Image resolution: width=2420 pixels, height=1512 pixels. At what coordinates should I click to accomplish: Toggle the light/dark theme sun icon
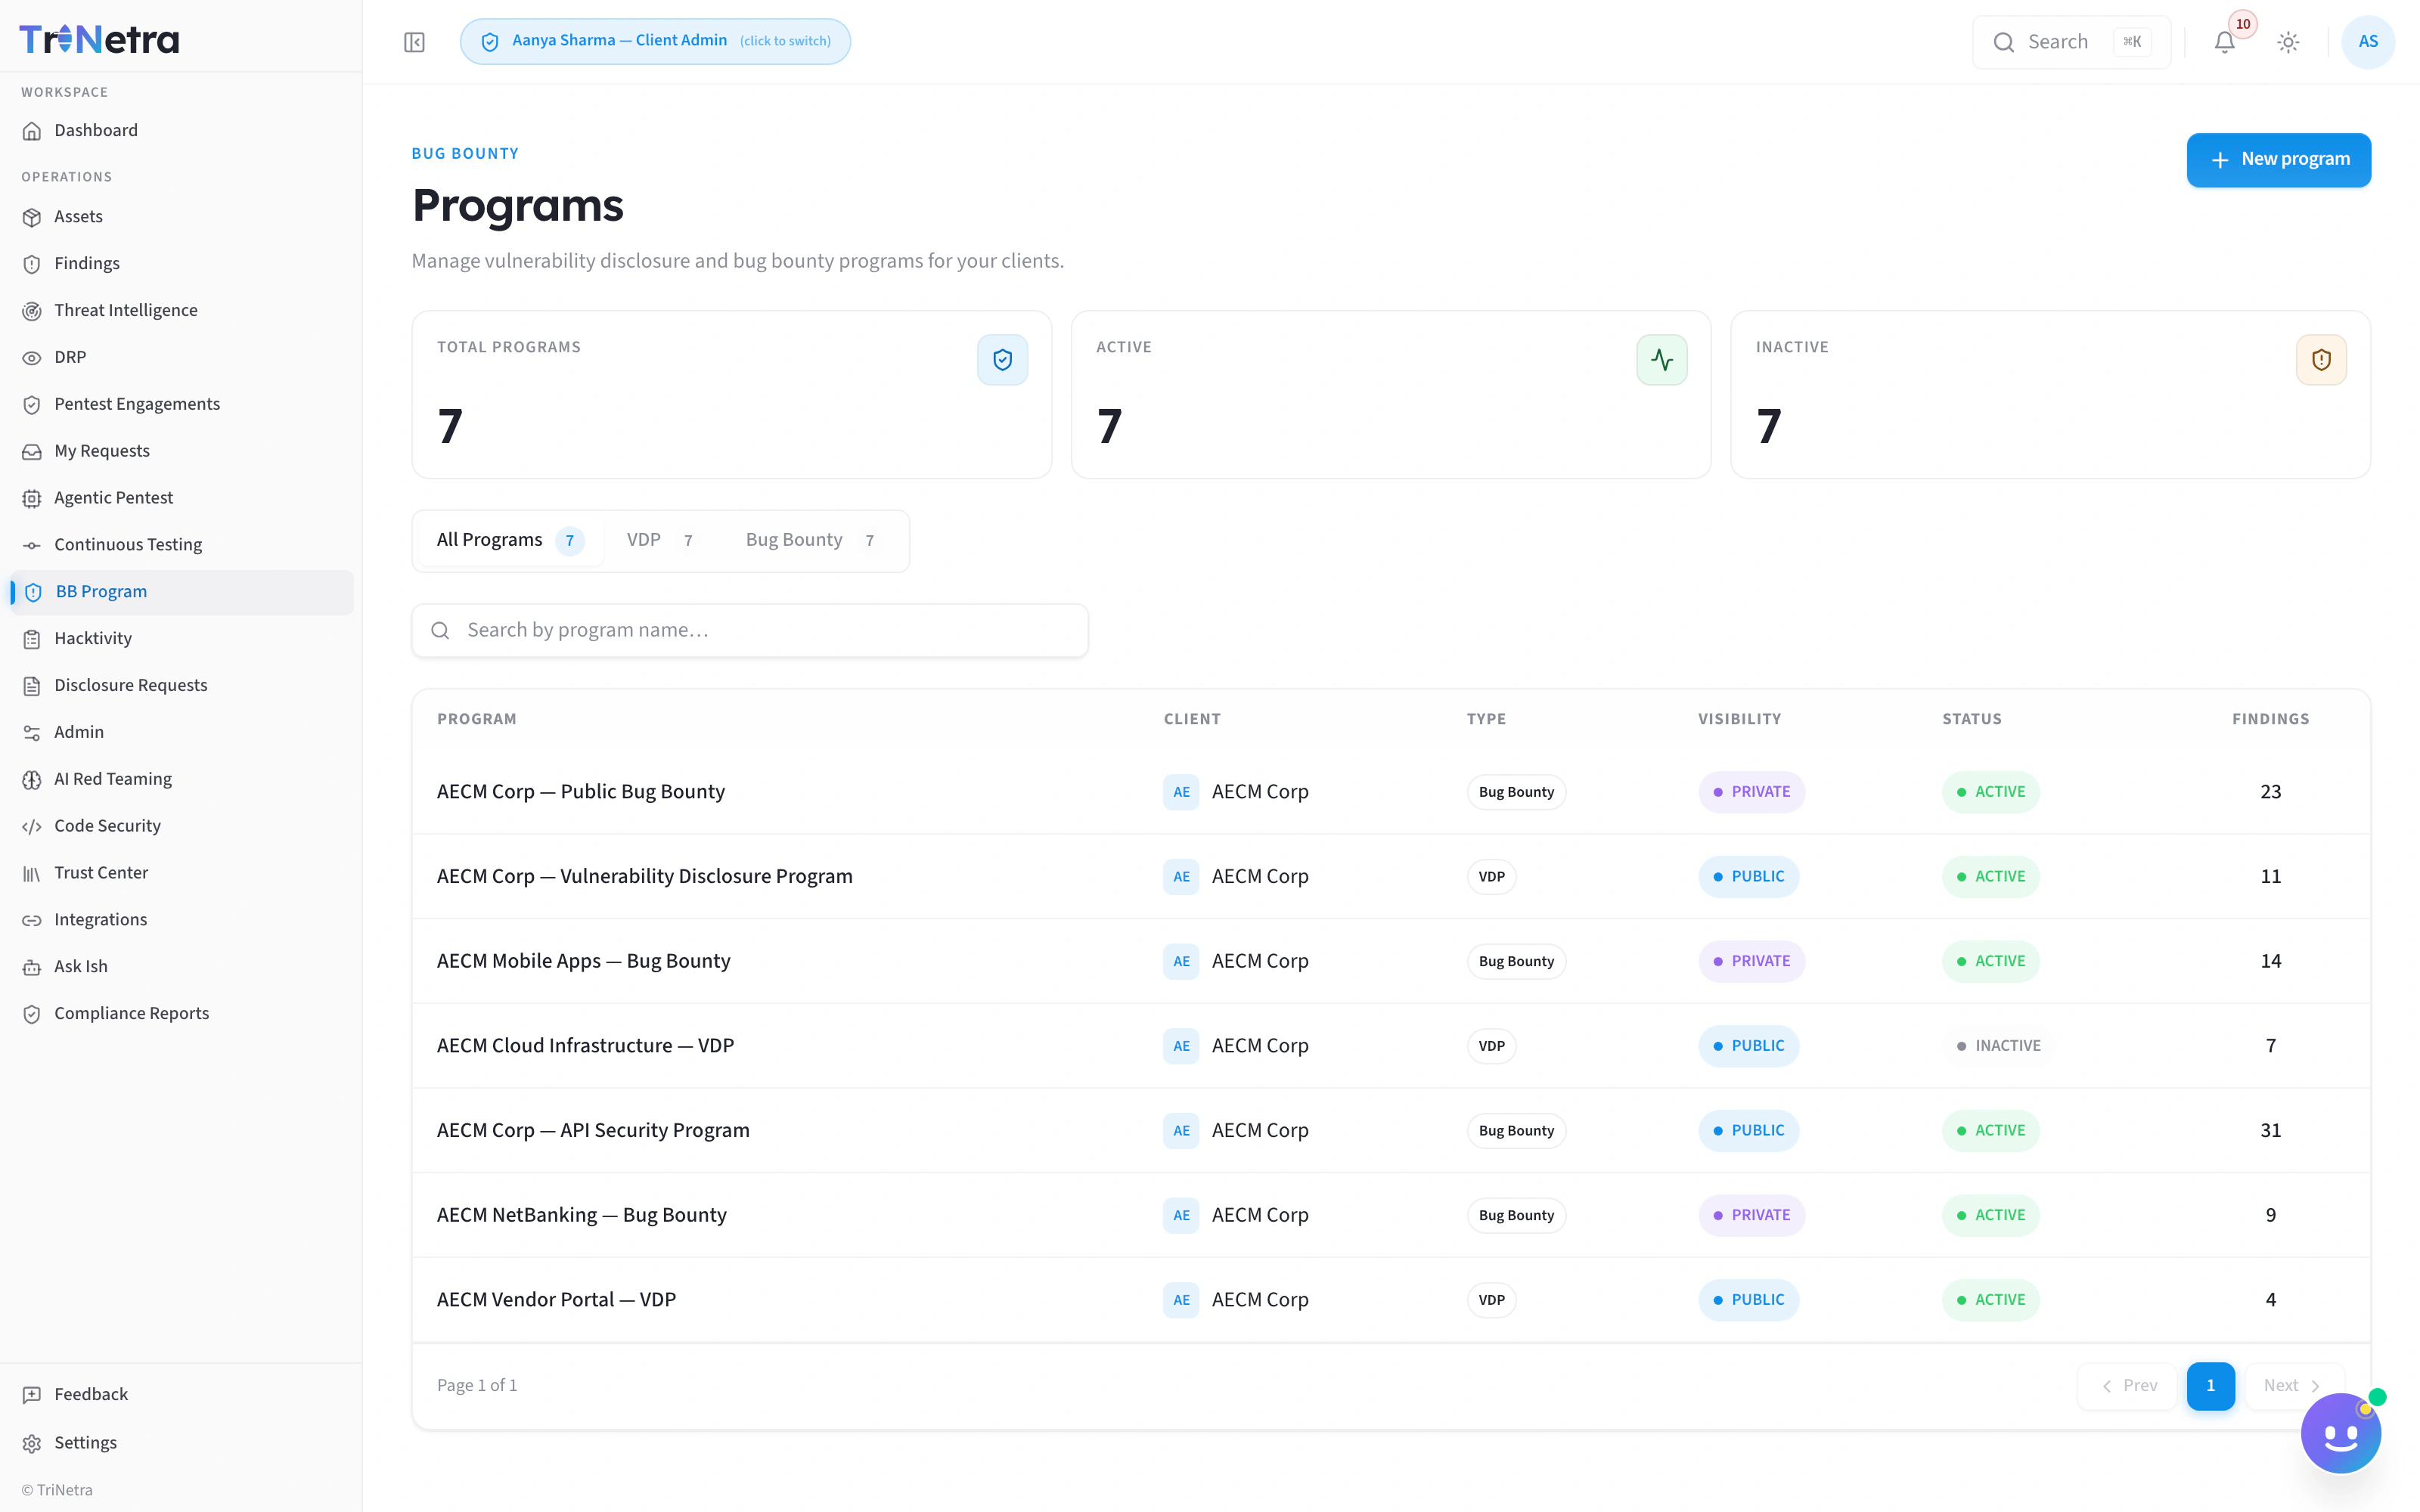click(2288, 42)
